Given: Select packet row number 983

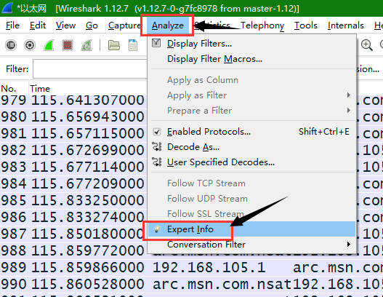Looking at the screenshot, I should pyautogui.click(x=14, y=167).
